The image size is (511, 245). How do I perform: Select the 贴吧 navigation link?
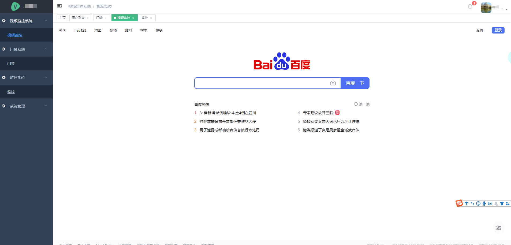128,30
